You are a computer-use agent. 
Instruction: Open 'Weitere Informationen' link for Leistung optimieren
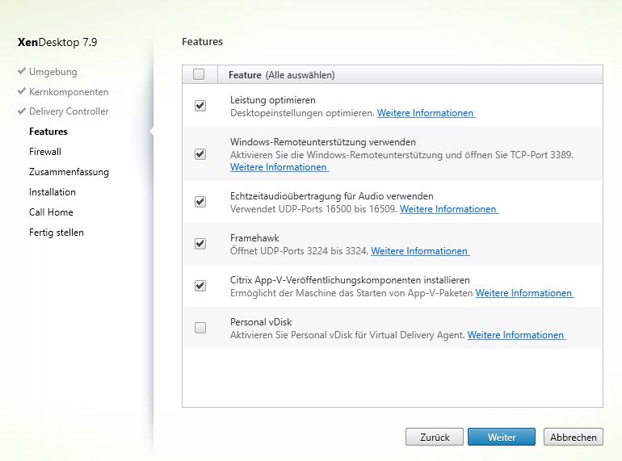(x=426, y=113)
